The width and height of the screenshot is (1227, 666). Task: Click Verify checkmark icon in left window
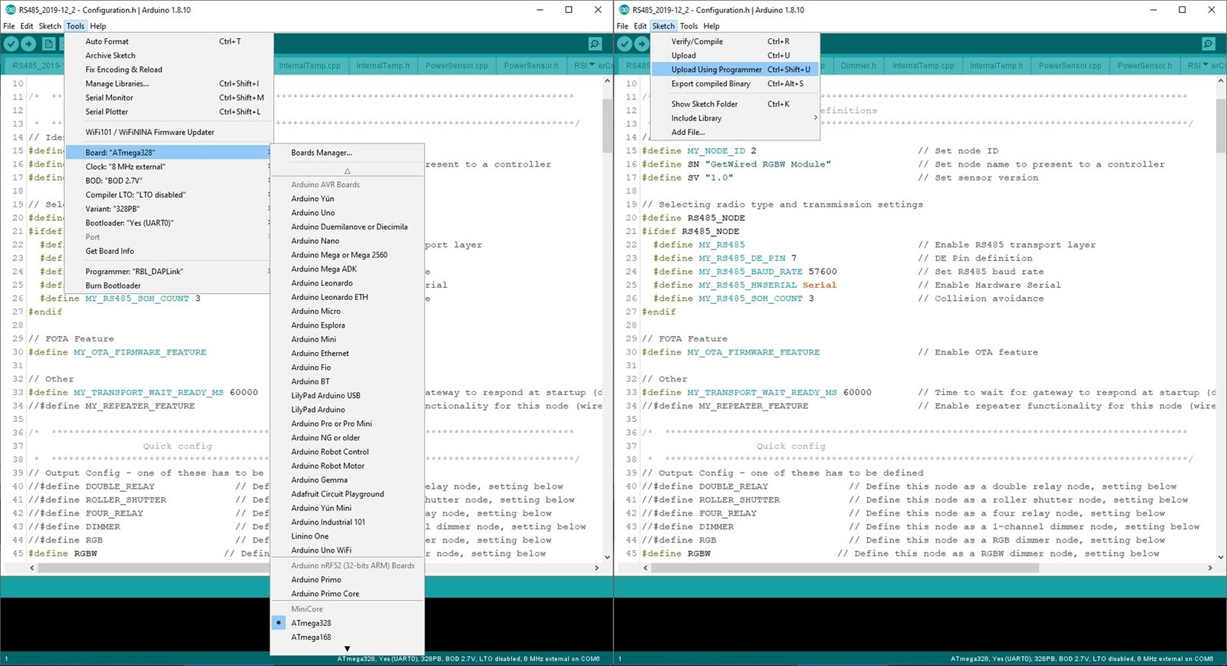pyautogui.click(x=11, y=45)
